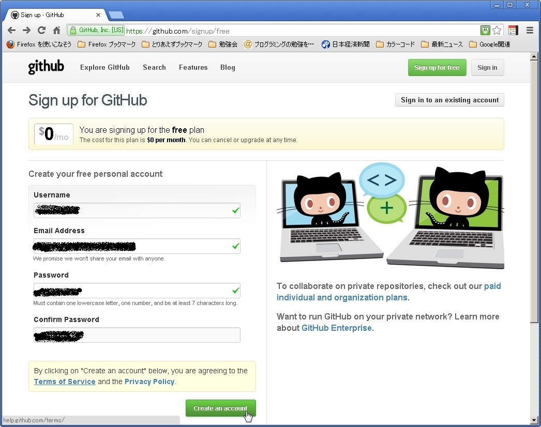The height and width of the screenshot is (427, 541).
Task: Click the green shield extension icon in address bar
Action: (x=485, y=30)
